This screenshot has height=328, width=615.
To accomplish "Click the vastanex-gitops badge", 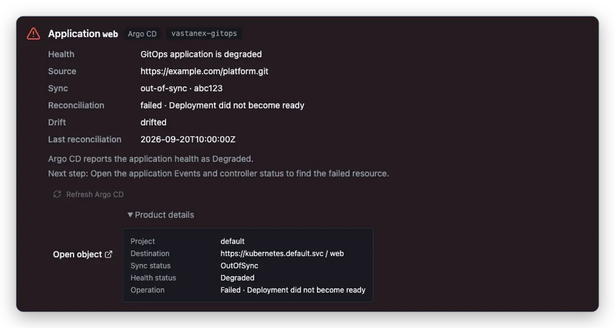I will [x=204, y=34].
